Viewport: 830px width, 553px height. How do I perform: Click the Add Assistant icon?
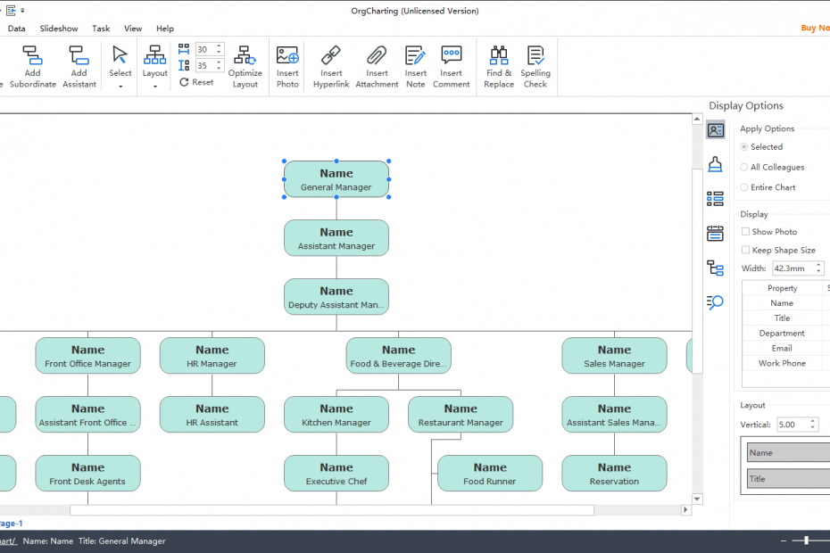click(x=79, y=55)
